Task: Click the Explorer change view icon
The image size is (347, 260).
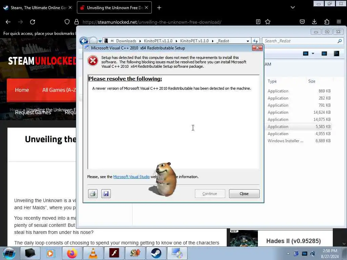Action: pyautogui.click(x=306, y=53)
